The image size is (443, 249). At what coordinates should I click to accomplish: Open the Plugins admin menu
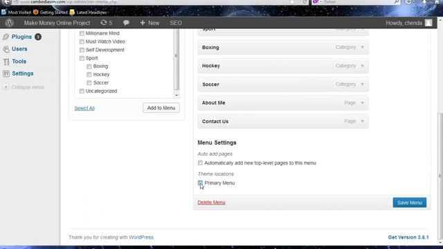21,37
